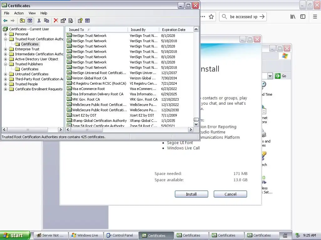The image size is (321, 240).
Task: Select Third-Party Root Certification Authorities folder
Action: click(x=39, y=79)
